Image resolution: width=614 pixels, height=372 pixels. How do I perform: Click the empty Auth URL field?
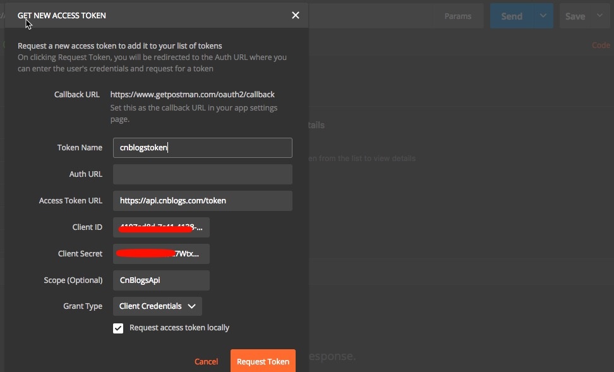[x=202, y=174]
